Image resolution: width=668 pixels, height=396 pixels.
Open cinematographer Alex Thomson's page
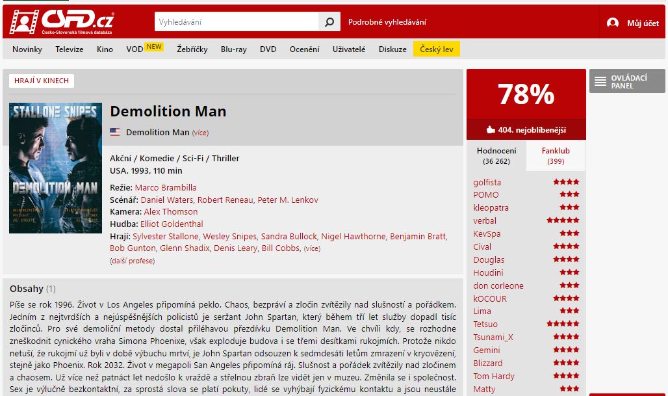click(171, 211)
